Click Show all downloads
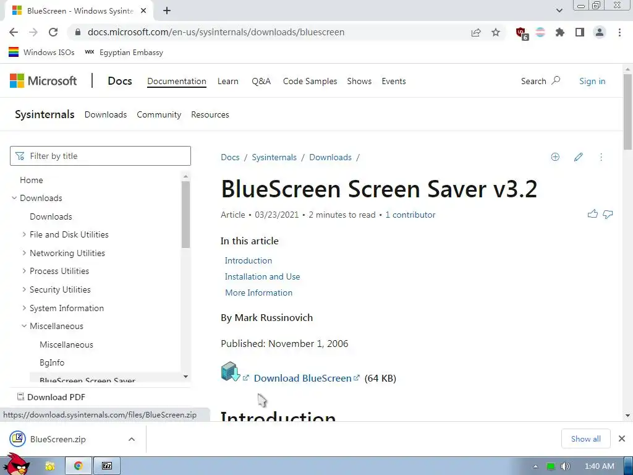The width and height of the screenshot is (633, 475). [586, 439]
